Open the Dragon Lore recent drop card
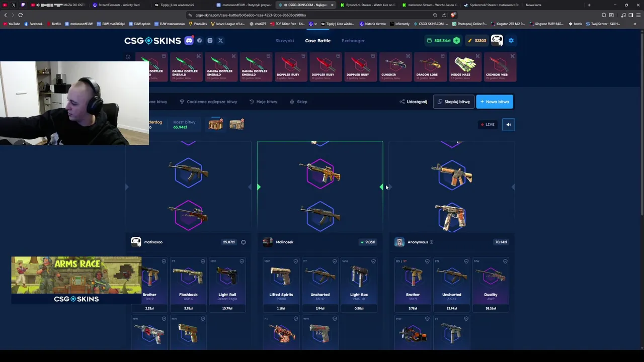 [430, 67]
